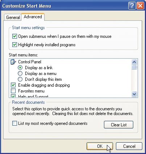Uncheck Open submenus when I pause

pyautogui.click(x=14, y=36)
